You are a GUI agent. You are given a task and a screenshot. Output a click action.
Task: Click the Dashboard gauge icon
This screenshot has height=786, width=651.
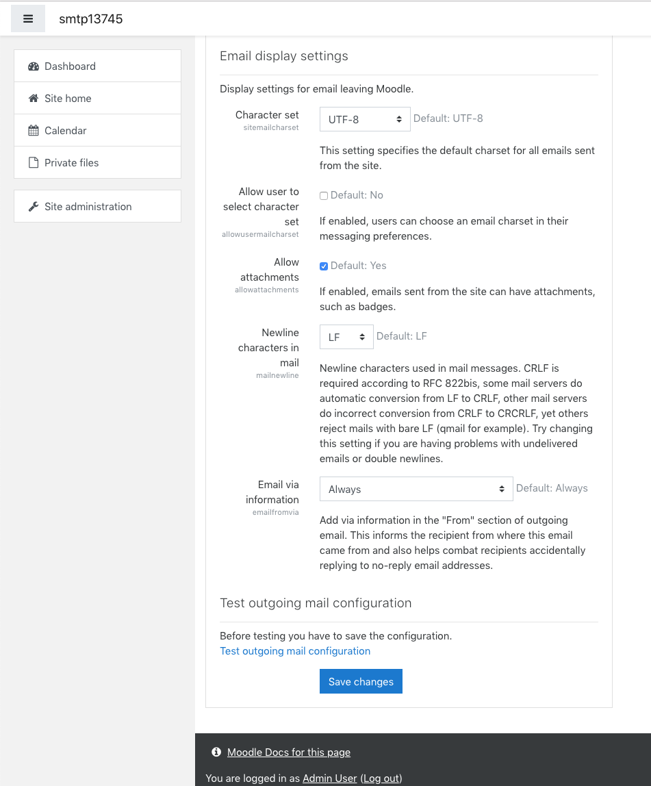coord(34,66)
